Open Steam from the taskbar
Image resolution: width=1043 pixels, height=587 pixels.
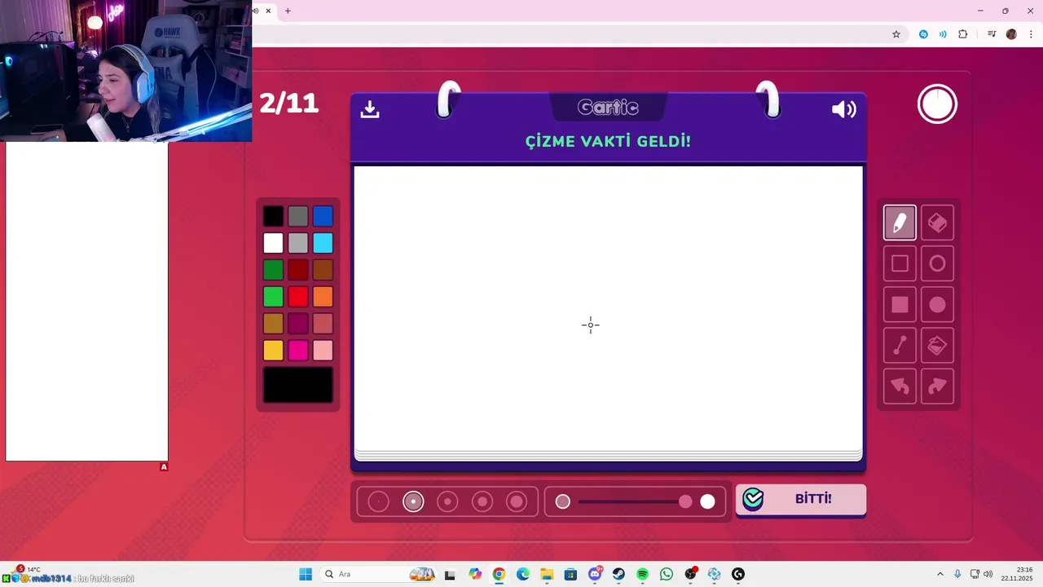[x=618, y=574]
